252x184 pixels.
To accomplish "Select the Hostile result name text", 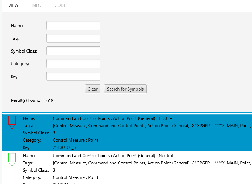I will tap(112, 118).
